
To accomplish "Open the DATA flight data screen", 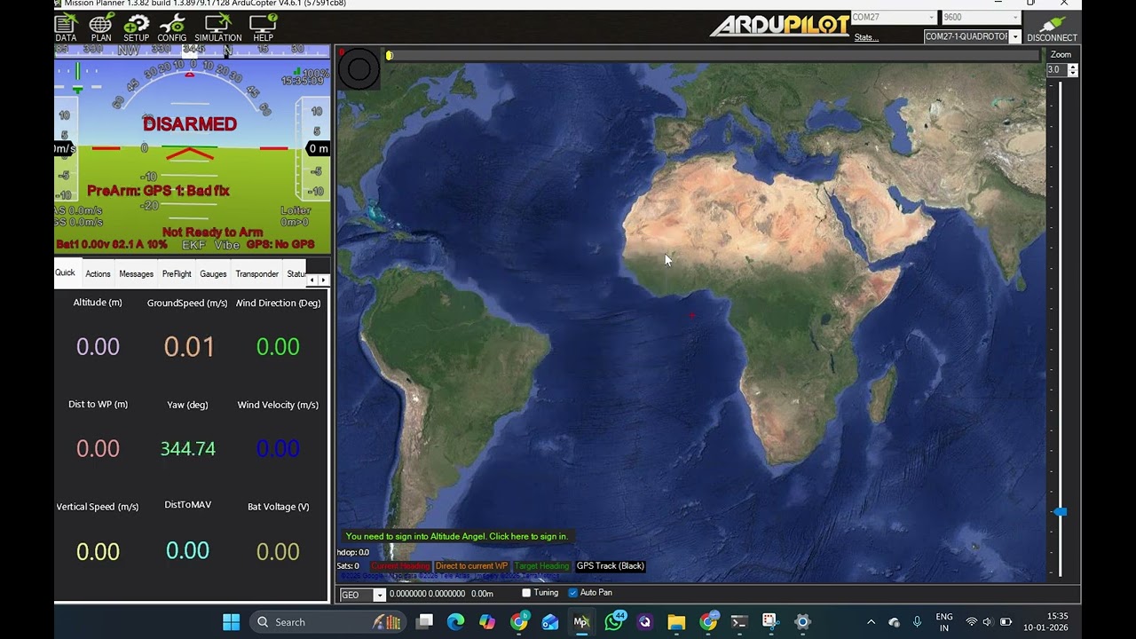I will click(66, 28).
